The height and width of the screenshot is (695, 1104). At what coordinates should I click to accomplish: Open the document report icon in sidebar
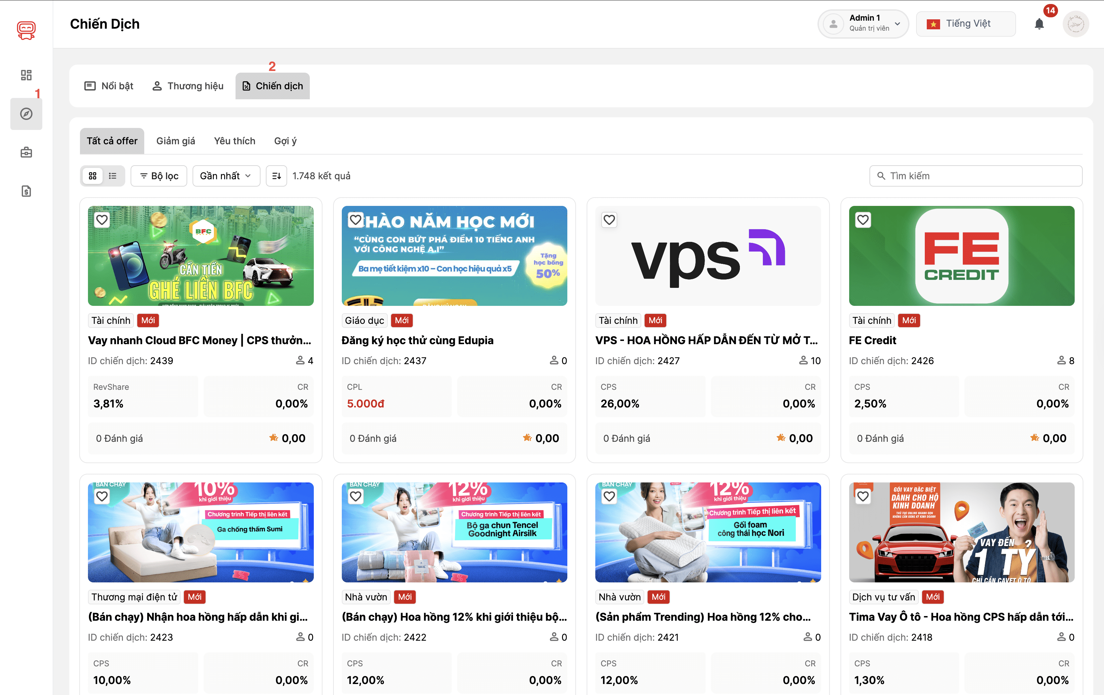pos(26,191)
